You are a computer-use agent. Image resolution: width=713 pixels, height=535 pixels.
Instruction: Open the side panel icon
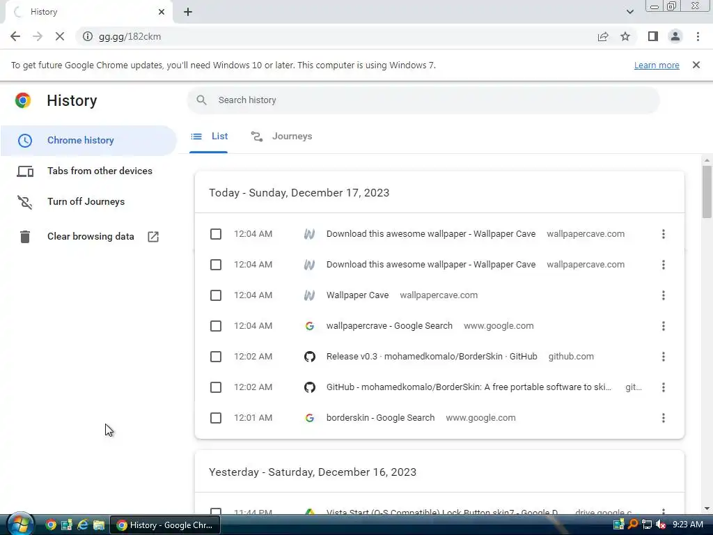(653, 36)
